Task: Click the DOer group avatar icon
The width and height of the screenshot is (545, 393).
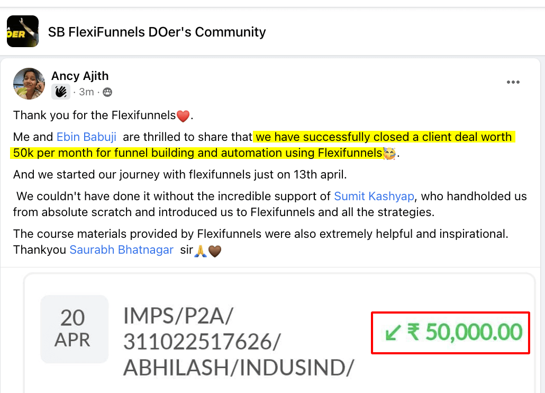Action: [x=23, y=32]
